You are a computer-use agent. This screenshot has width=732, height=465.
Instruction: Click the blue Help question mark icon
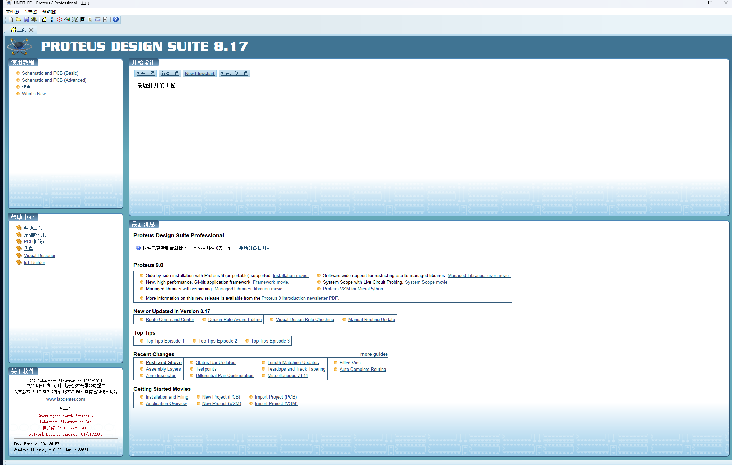point(116,20)
